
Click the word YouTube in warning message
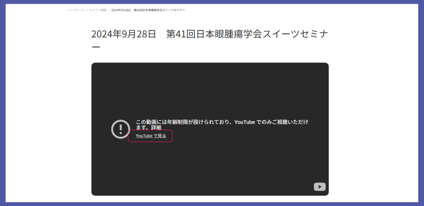tap(245, 122)
